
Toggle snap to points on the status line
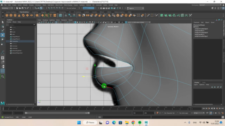point(54,8)
